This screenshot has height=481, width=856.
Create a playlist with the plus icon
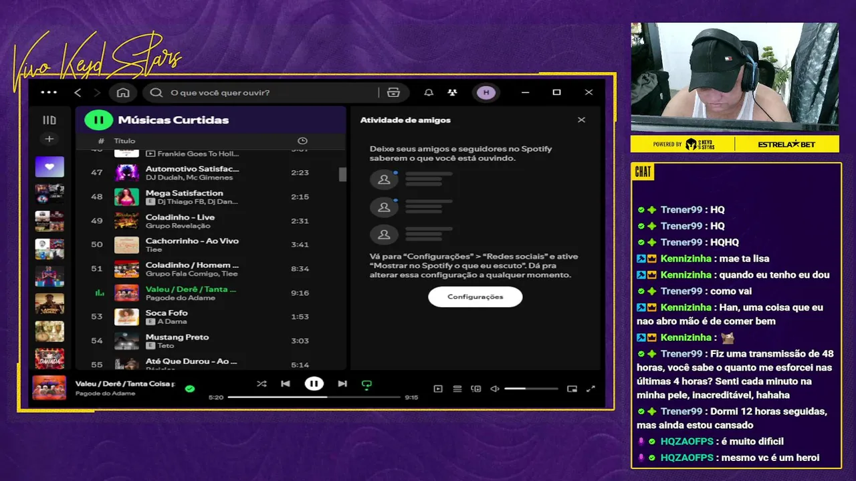pyautogui.click(x=49, y=139)
